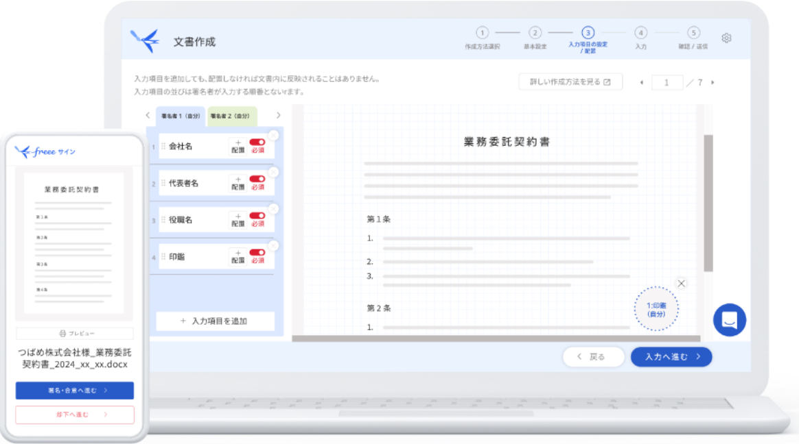This screenshot has width=799, height=444.
Task: Remove the 代表者名 field with its X
Action: 273,172
